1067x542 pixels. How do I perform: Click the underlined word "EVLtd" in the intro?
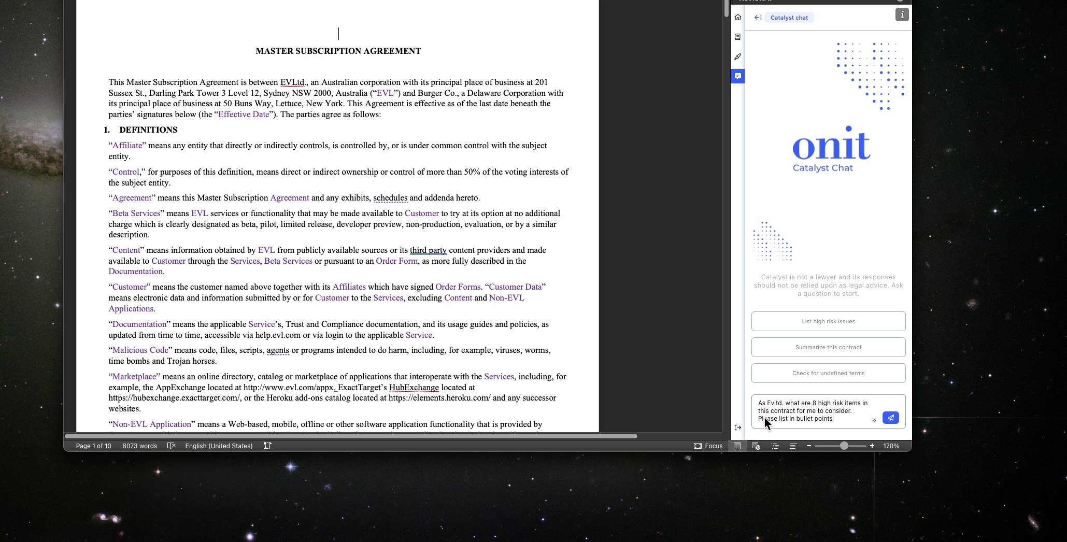(x=292, y=82)
